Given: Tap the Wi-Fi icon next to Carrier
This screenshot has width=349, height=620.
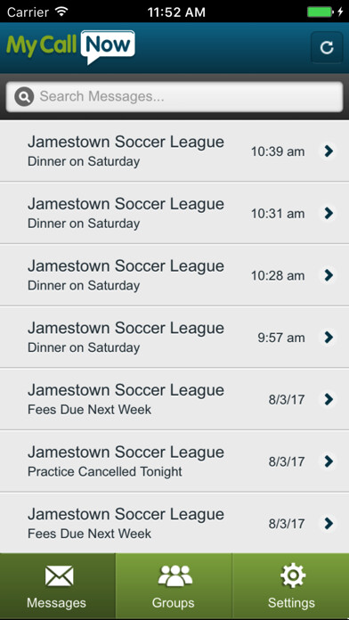Looking at the screenshot, I should tap(61, 12).
